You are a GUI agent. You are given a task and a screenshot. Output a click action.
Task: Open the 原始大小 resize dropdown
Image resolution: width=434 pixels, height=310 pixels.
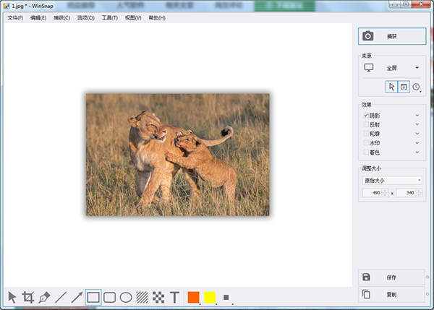[392, 180]
